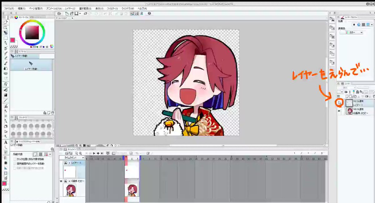Select the Zoom magnifier tool
Viewport: 375px width, 203px height.
pyautogui.click(x=6, y=28)
